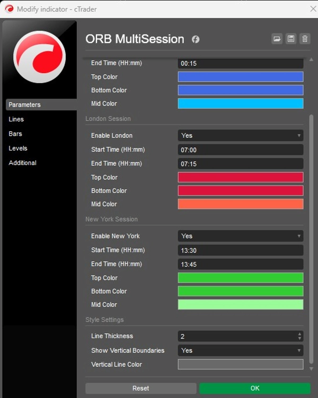Click the Vertical Line Color label
Viewport: 318px width, 398px height.
point(117,365)
